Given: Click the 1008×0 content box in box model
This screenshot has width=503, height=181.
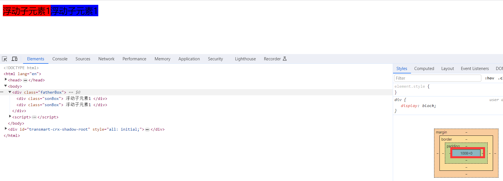Looking at the screenshot, I should (466, 153).
